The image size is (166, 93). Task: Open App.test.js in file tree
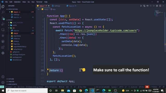[x=17, y=36]
